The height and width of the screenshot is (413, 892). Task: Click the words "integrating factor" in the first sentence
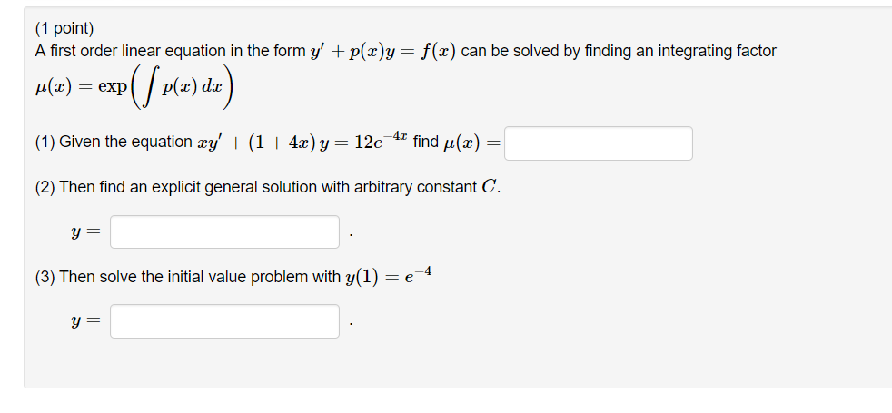pos(717,52)
